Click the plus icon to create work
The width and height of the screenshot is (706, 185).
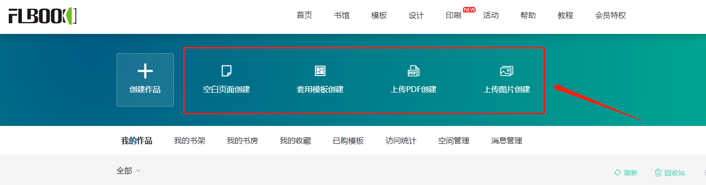pyautogui.click(x=145, y=71)
